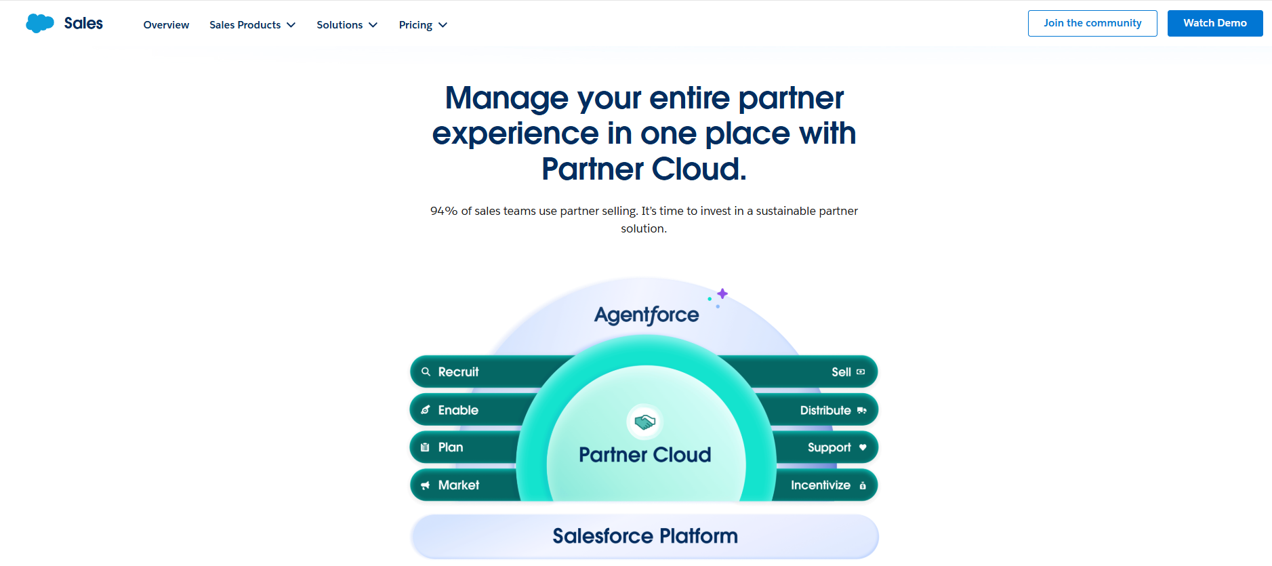The width and height of the screenshot is (1272, 566).
Task: Click the Agentforce title text
Action: 647,315
